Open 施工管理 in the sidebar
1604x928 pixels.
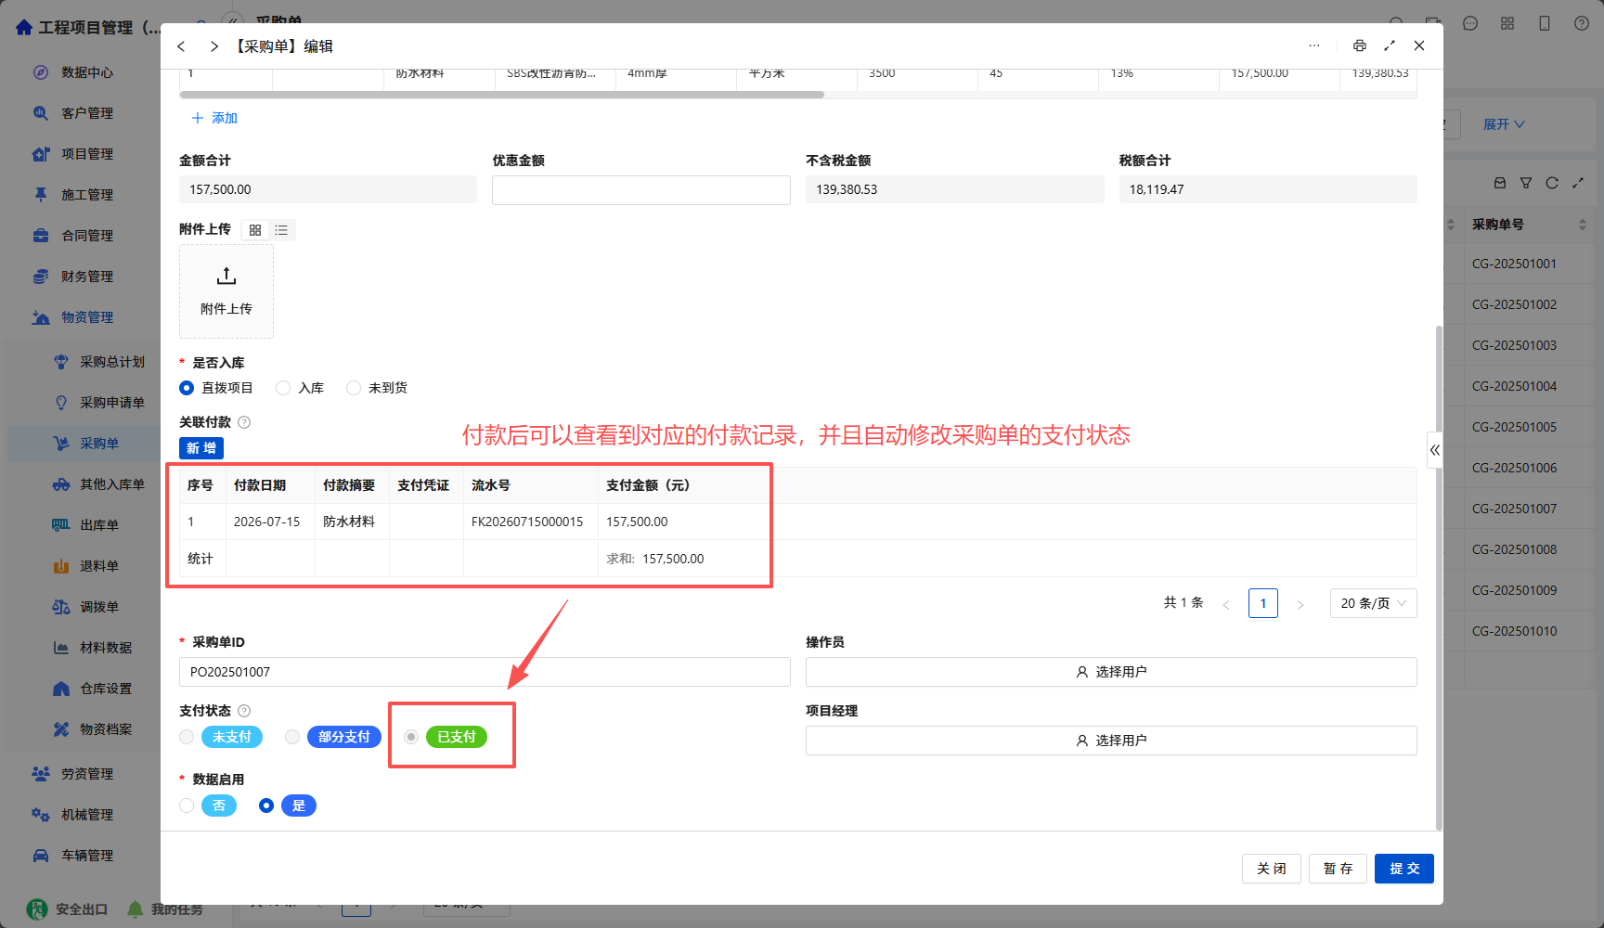(86, 195)
